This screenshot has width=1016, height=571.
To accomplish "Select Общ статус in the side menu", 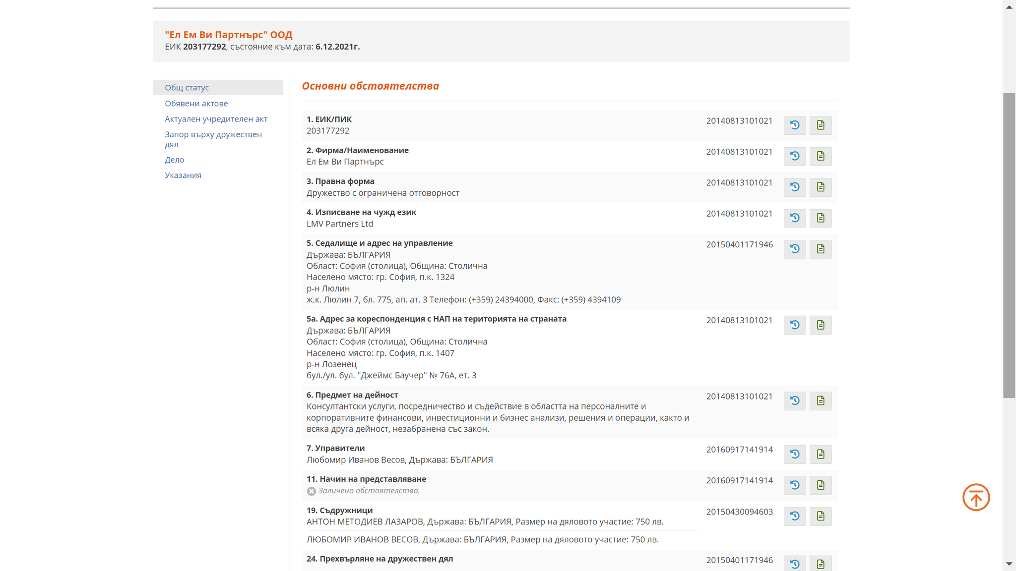I will (187, 88).
